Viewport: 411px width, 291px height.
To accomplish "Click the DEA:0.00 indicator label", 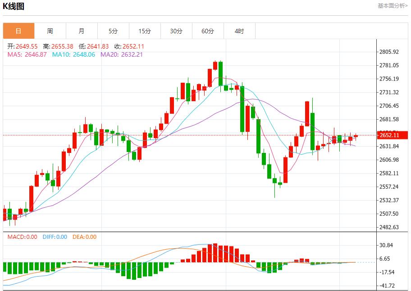I will point(84,237).
